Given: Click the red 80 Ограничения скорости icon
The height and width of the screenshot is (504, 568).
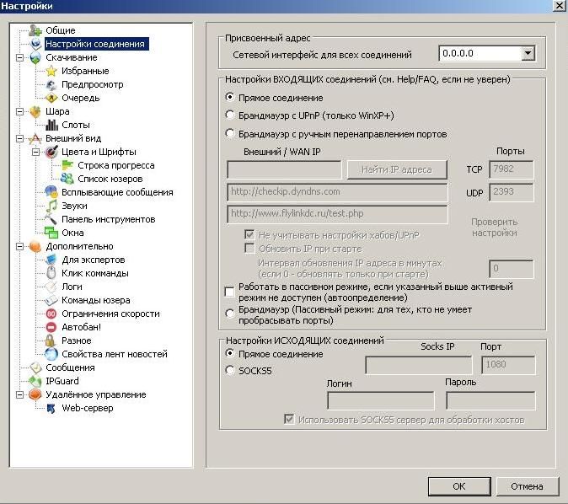Looking at the screenshot, I should [51, 314].
